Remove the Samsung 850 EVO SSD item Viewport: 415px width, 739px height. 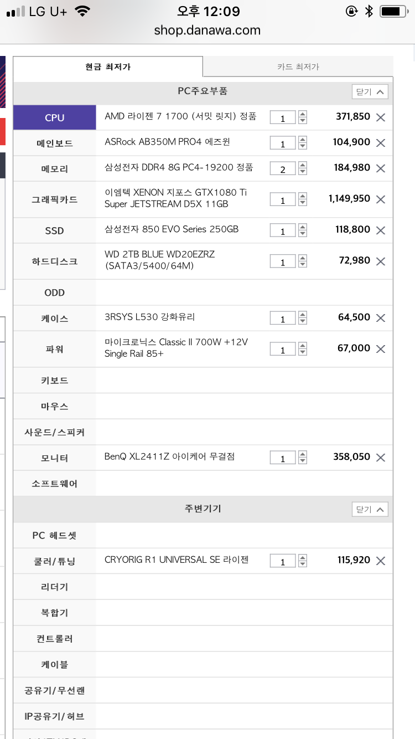pos(381,230)
